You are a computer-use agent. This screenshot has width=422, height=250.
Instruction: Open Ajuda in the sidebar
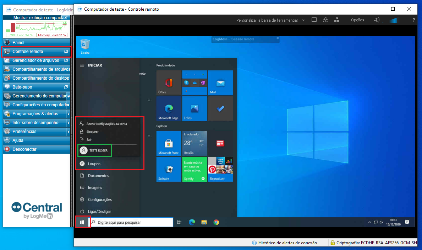(x=37, y=140)
